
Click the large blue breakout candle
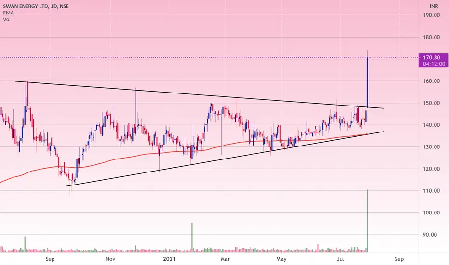point(367,83)
